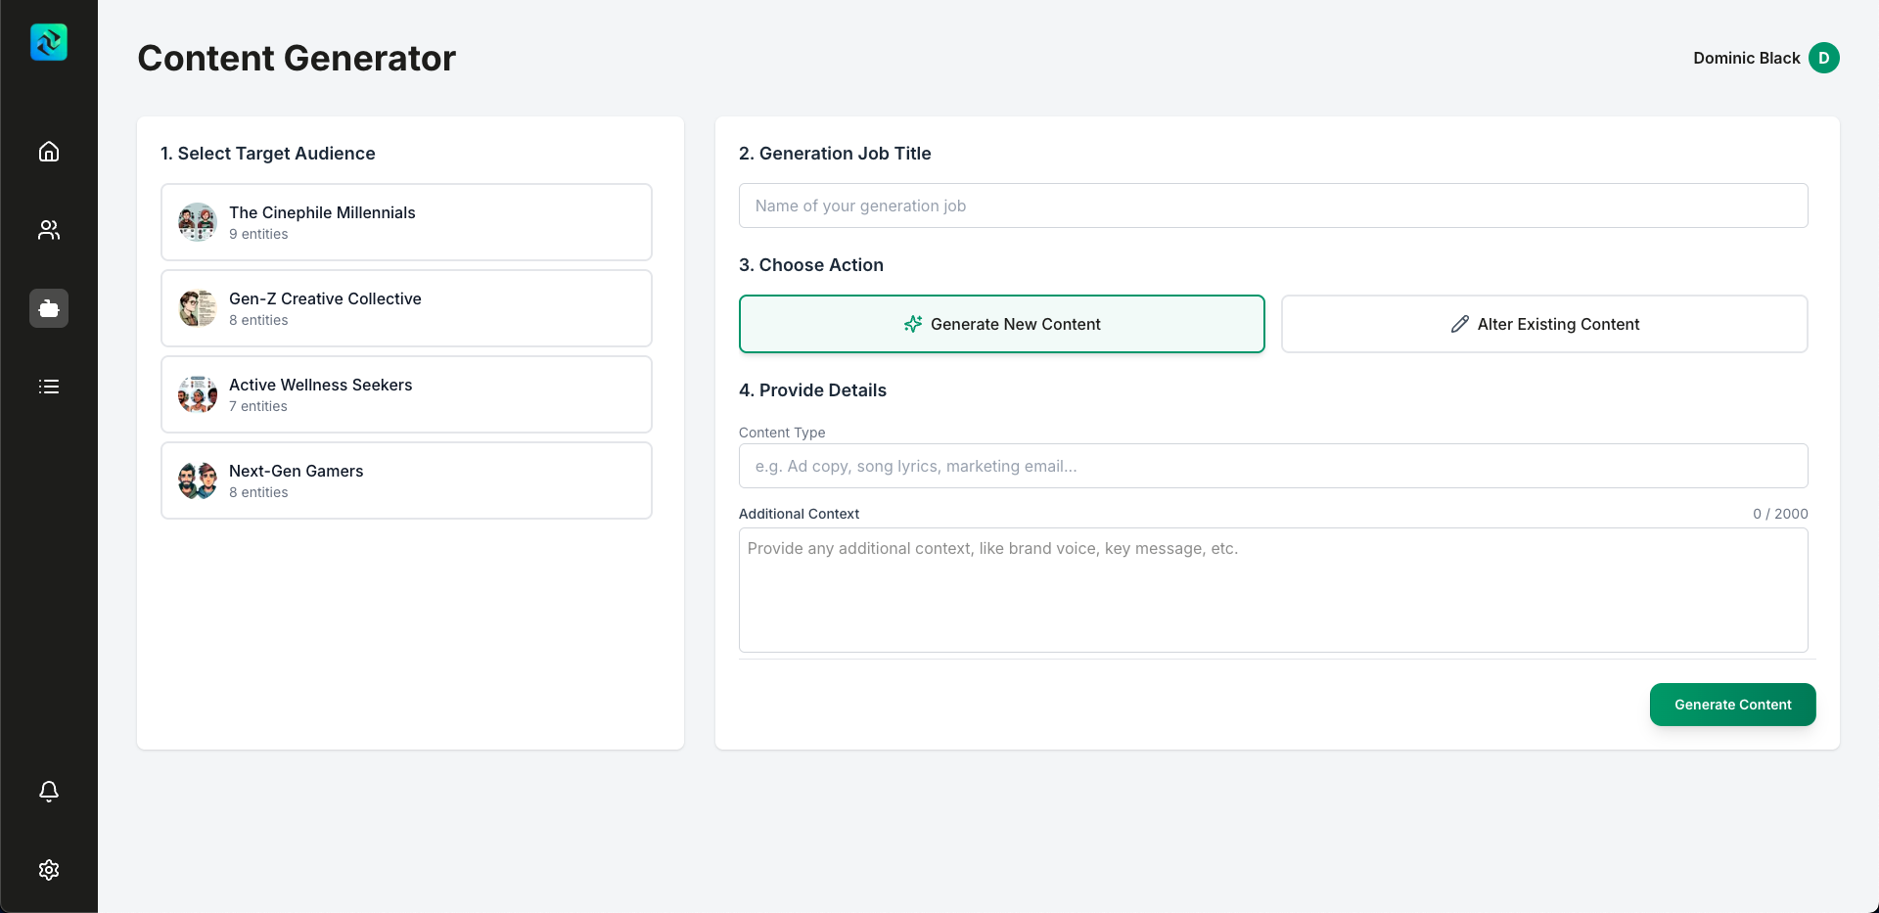Click the user avatar 'D' badge
The height and width of the screenshot is (913, 1879).
1823,58
